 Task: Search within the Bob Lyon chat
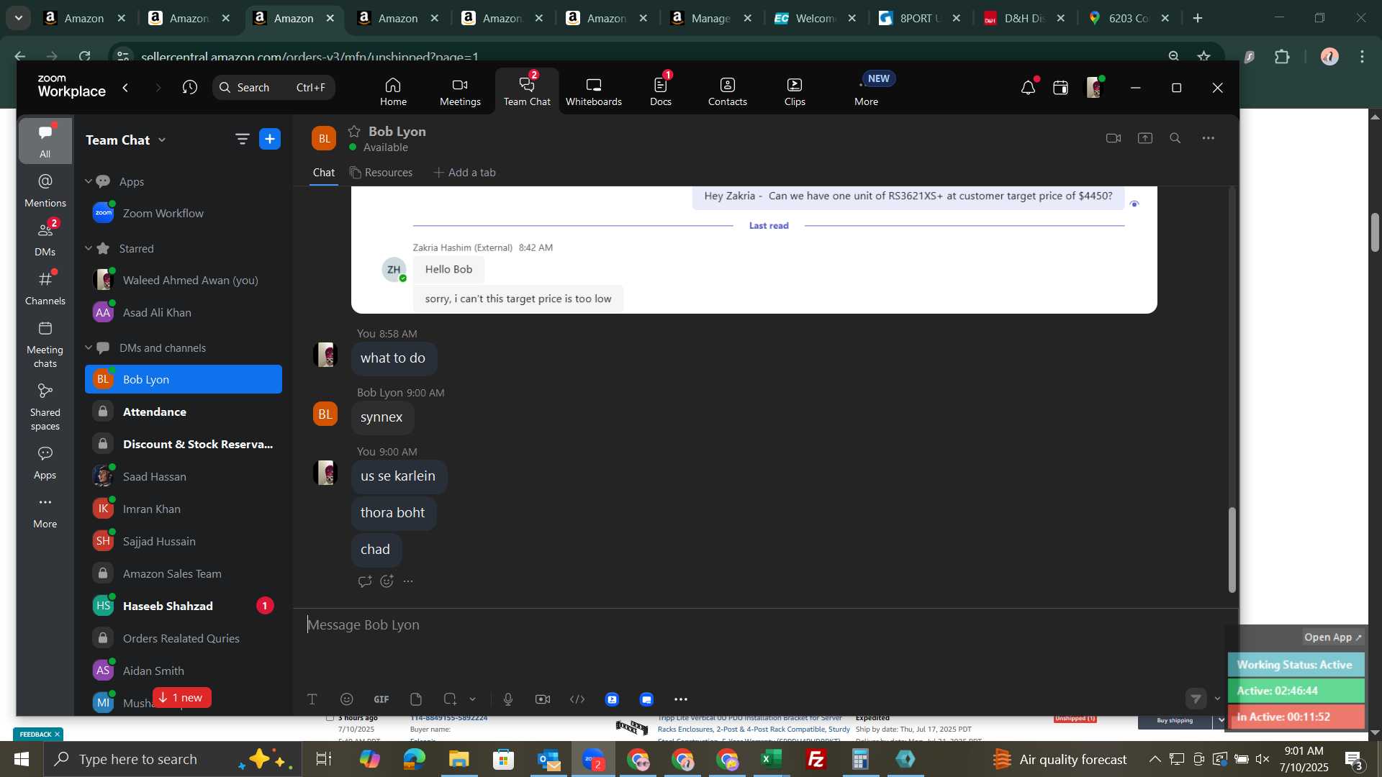tap(1175, 138)
